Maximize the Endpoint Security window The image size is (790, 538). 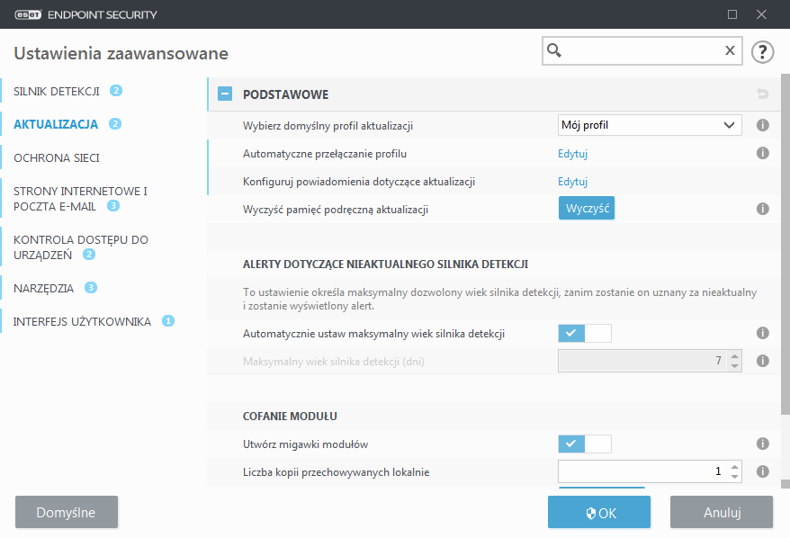point(732,14)
